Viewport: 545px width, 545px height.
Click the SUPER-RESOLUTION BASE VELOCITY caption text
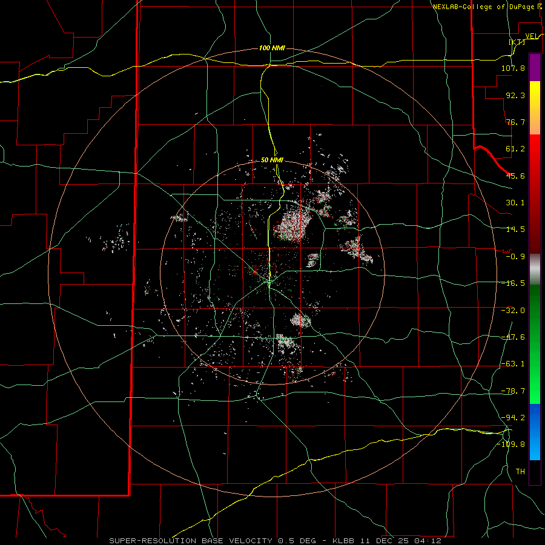coord(191,541)
